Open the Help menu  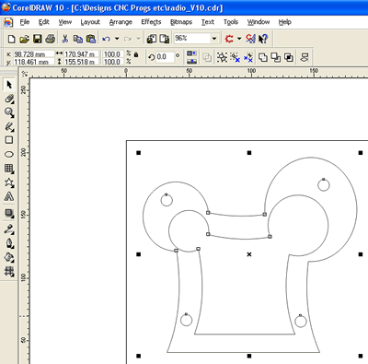[284, 22]
